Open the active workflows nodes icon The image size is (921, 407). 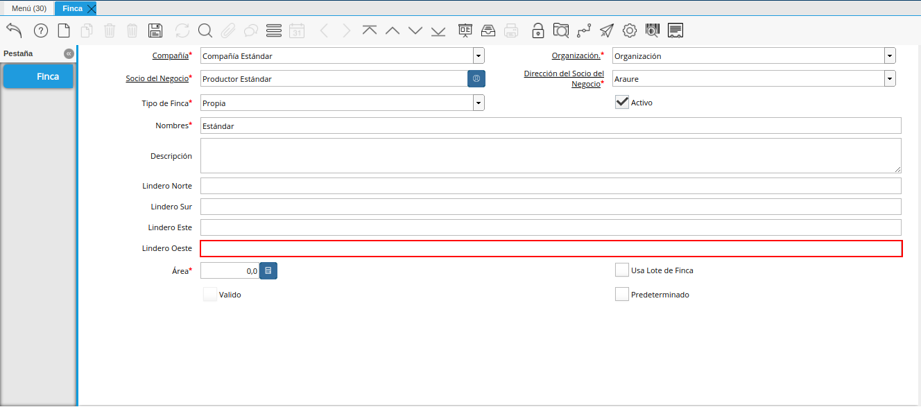coord(584,31)
